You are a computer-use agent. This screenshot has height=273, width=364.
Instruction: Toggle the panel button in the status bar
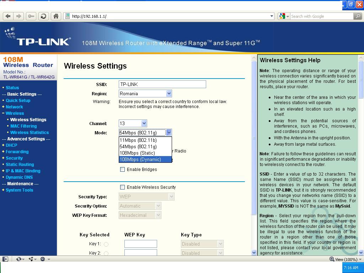pyautogui.click(x=5, y=259)
